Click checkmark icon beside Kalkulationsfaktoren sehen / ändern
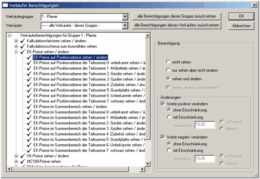This screenshot has height=179, width=260. click(23, 41)
